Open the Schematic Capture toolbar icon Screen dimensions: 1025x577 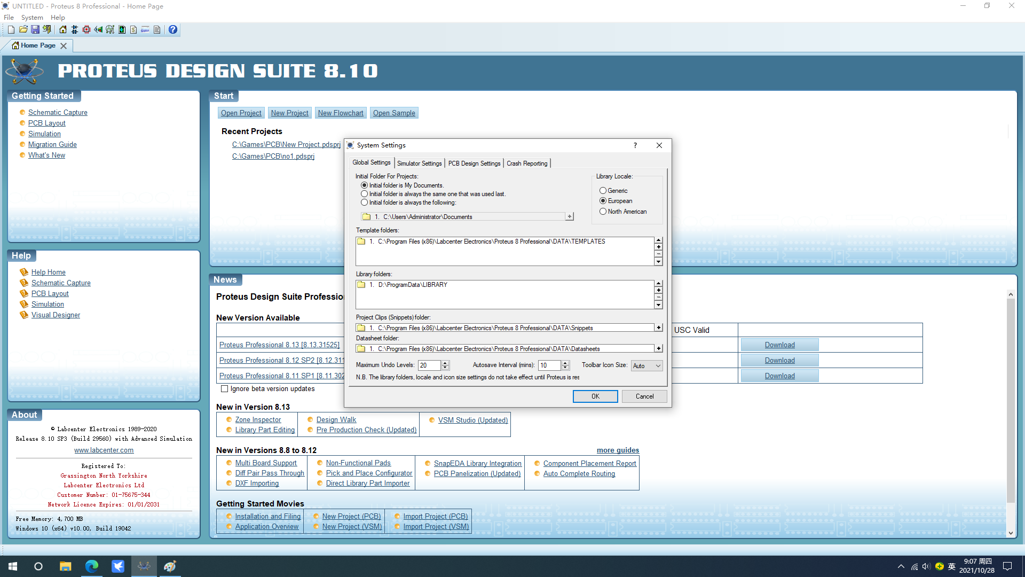pyautogui.click(x=75, y=30)
